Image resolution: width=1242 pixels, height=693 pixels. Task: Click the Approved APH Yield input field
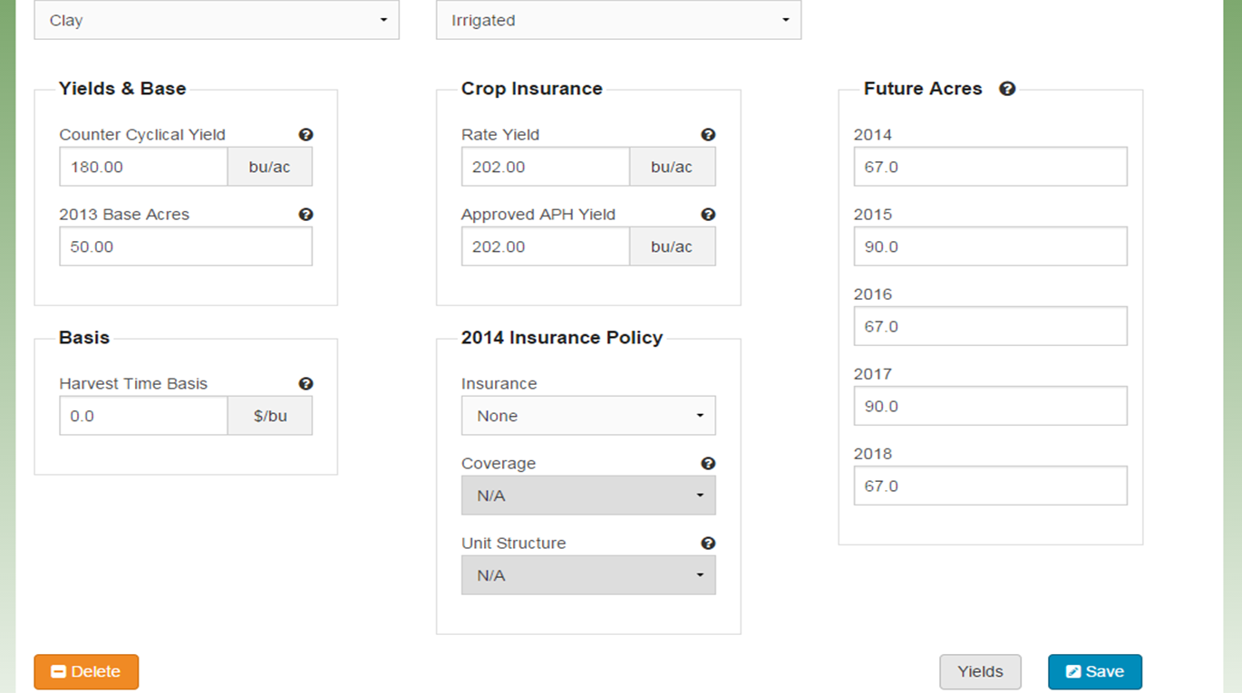click(x=545, y=246)
